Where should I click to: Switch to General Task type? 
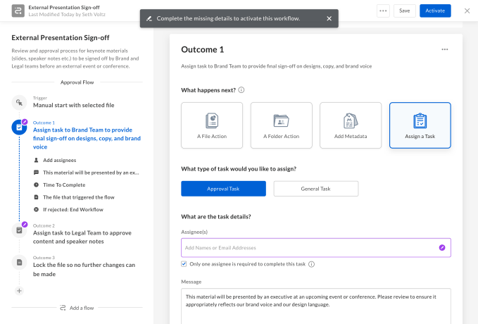pos(315,189)
